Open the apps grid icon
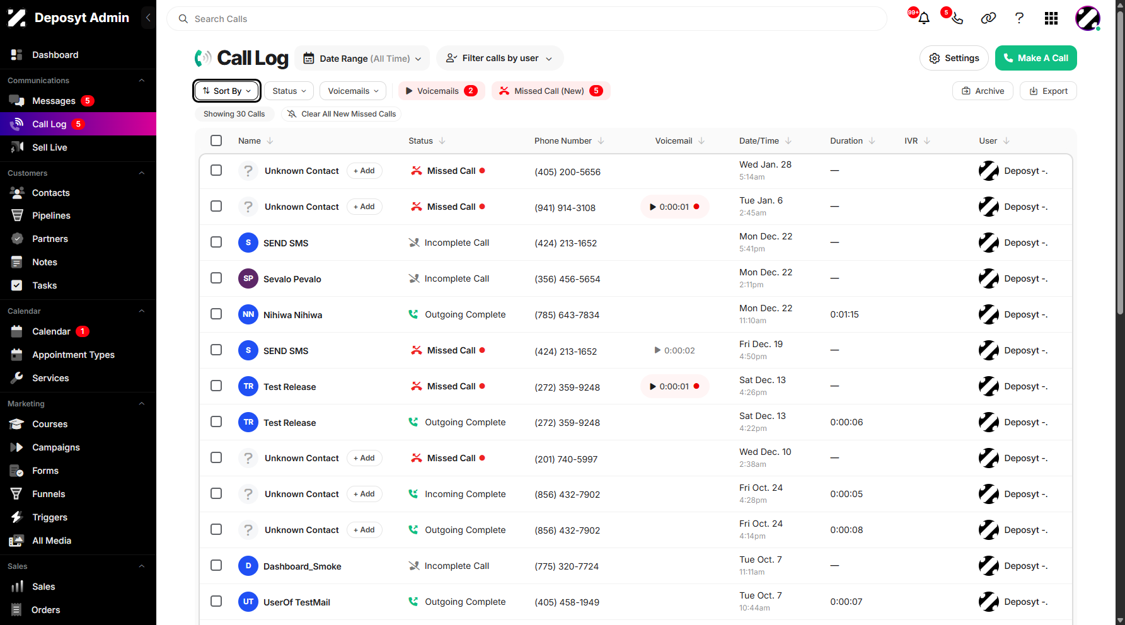 click(x=1051, y=18)
